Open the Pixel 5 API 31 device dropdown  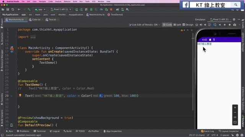click(61, 10)
